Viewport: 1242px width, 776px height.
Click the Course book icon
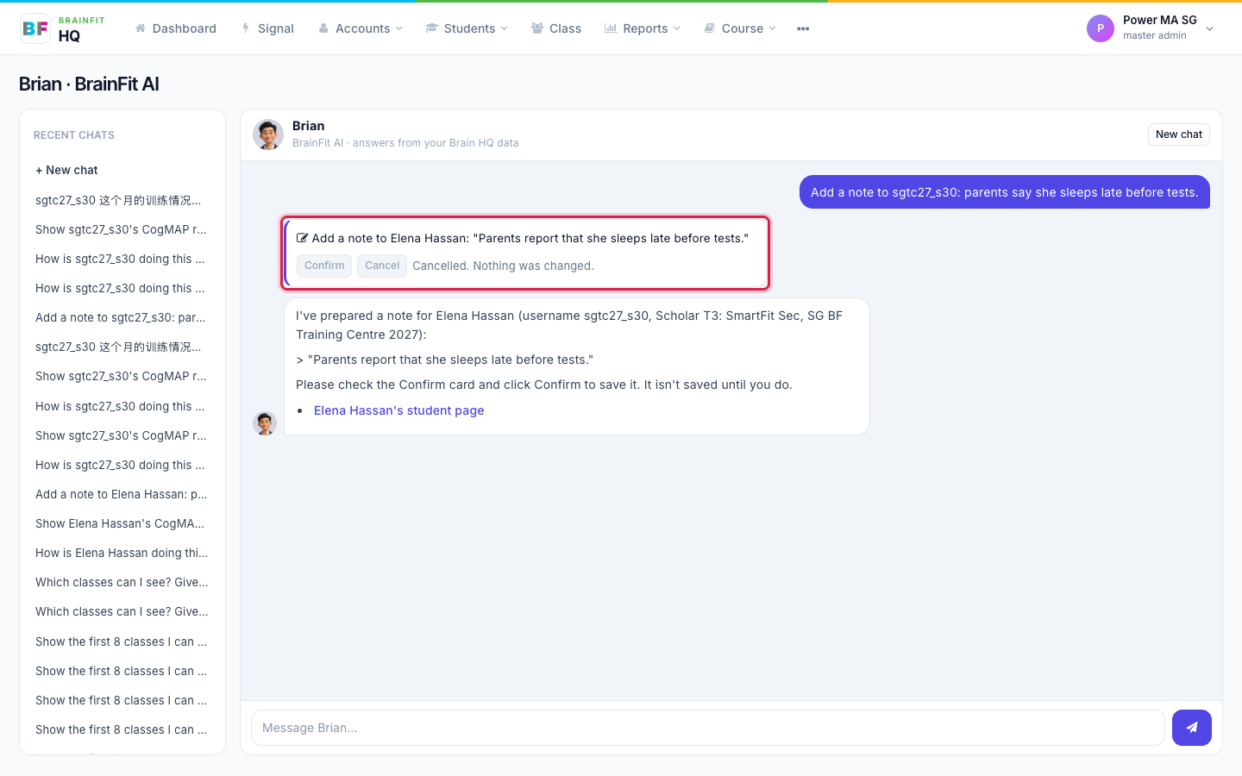[710, 28]
